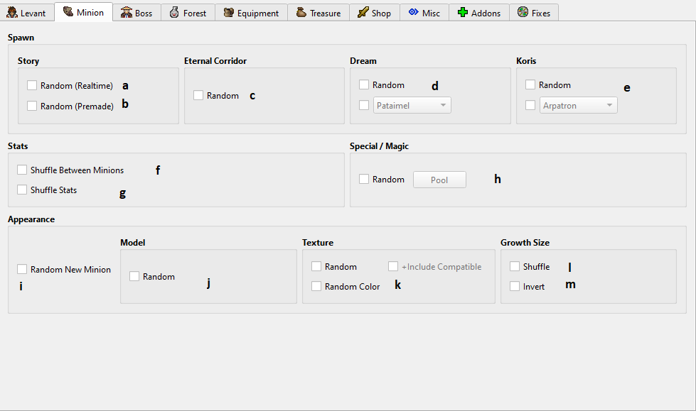The image size is (696, 411).
Task: Open the Boss tab
Action: coord(136,12)
